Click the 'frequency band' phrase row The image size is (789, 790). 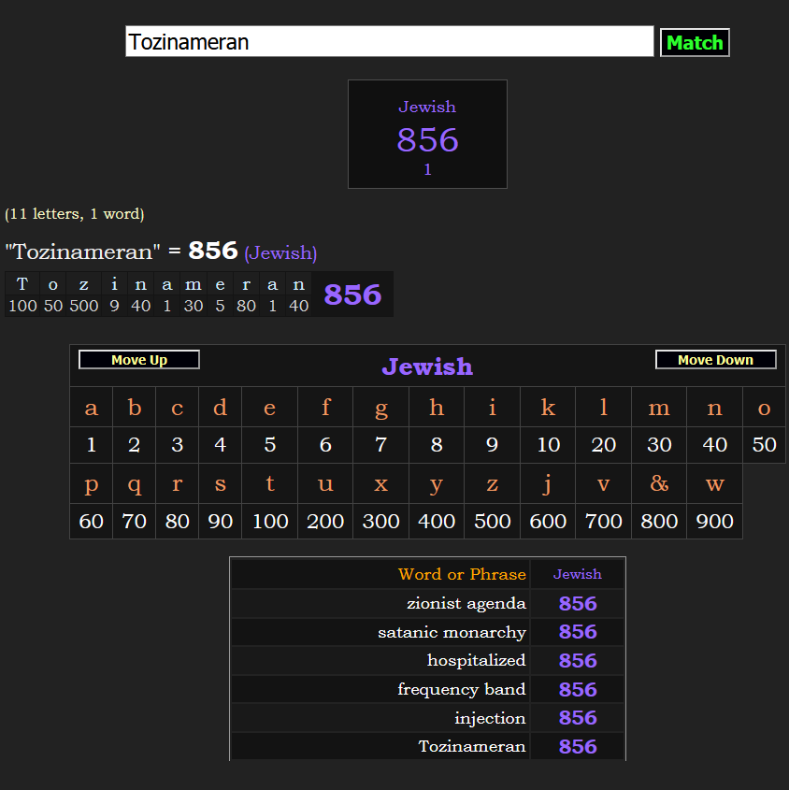tap(428, 689)
